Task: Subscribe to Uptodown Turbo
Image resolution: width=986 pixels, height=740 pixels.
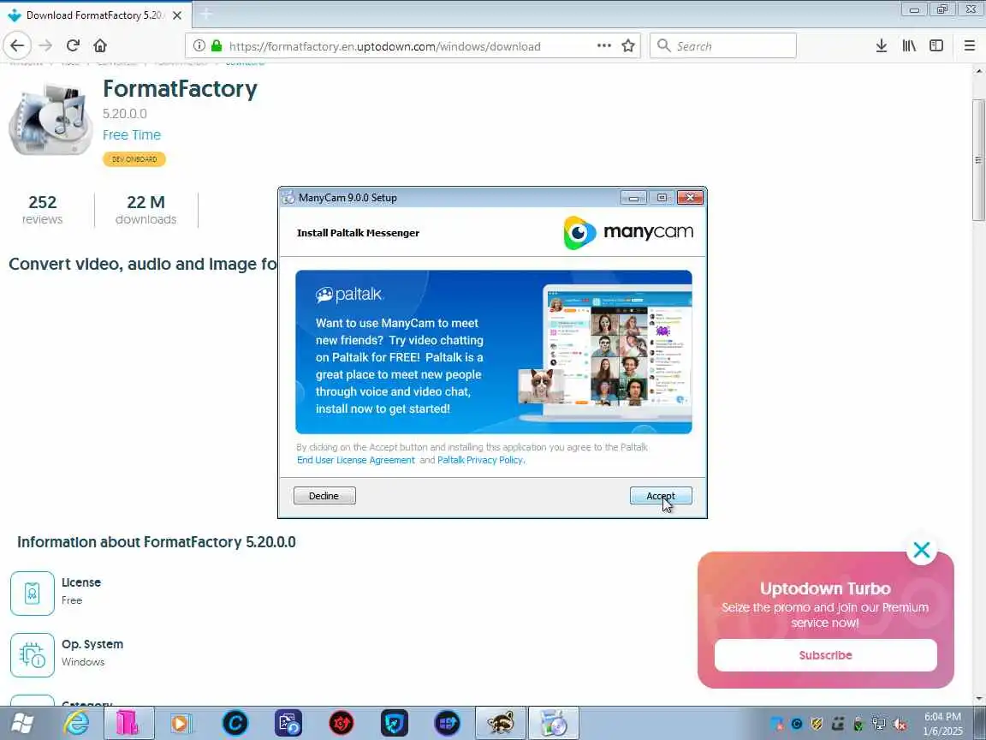Action: (825, 655)
